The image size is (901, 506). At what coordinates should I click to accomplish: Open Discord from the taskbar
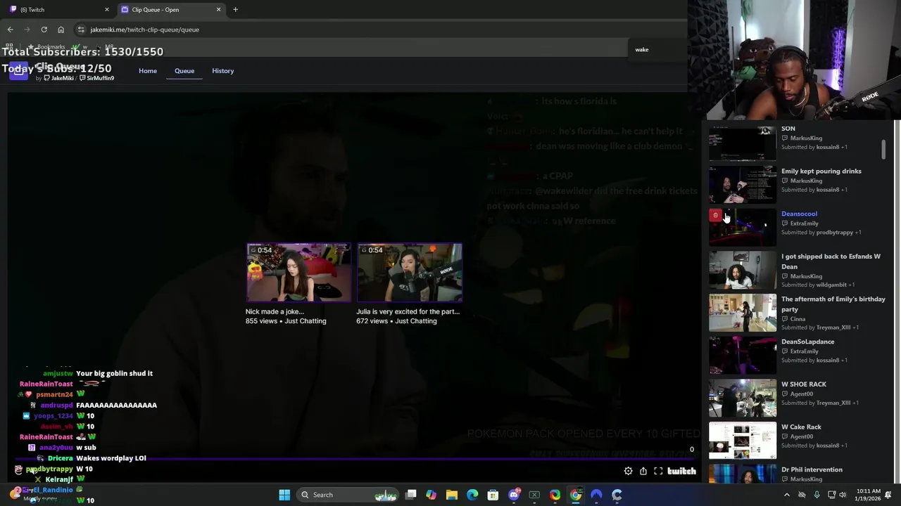pyautogui.click(x=514, y=495)
